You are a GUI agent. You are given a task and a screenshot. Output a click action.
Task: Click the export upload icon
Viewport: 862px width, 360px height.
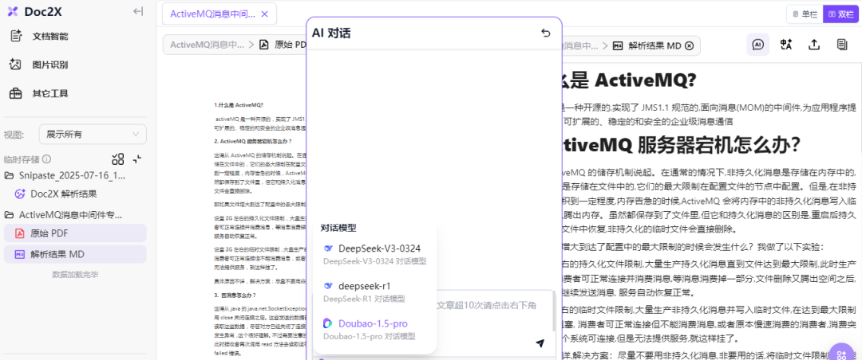[814, 45]
